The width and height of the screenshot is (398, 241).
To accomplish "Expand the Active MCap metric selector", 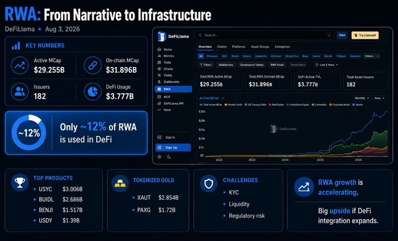I will (211, 98).
